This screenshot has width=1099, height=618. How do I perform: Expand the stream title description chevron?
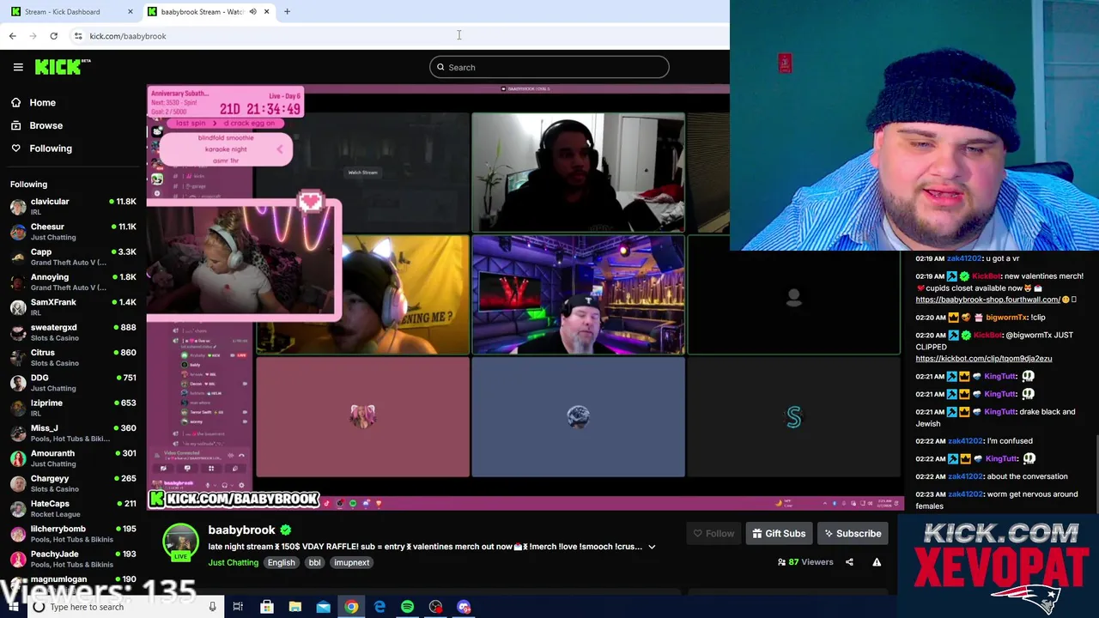click(x=652, y=547)
